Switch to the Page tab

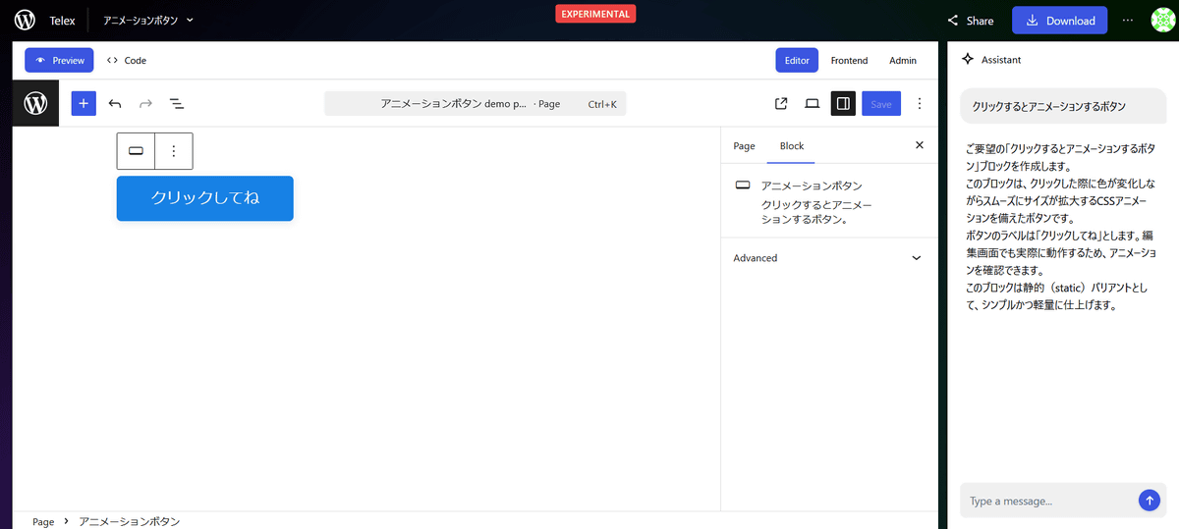coord(744,146)
